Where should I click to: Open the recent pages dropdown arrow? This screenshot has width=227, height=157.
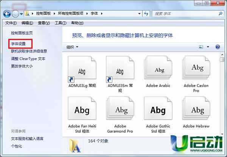click(x=22, y=14)
